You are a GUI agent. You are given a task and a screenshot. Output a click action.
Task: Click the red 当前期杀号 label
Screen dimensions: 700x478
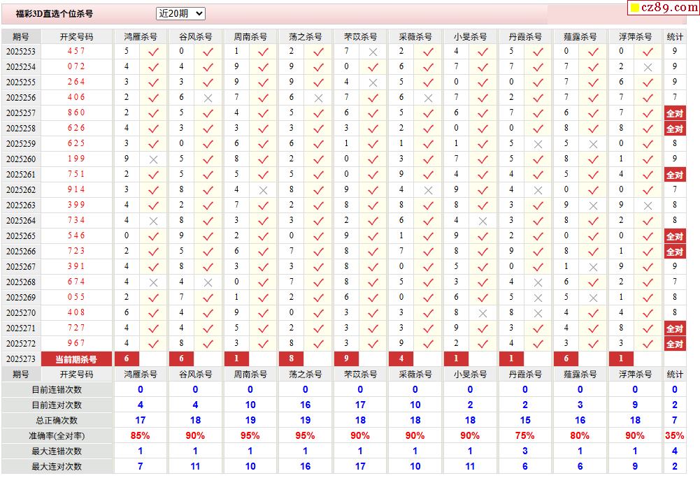[x=76, y=359]
